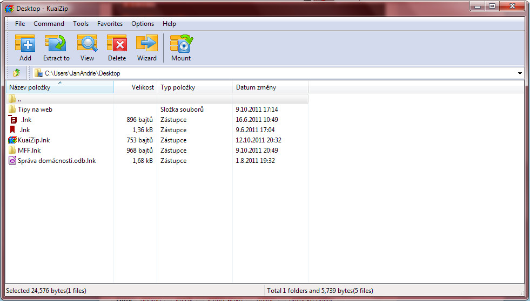This screenshot has height=301, width=530.
Task: Click the Add archive toolbar icon
Action: point(25,44)
